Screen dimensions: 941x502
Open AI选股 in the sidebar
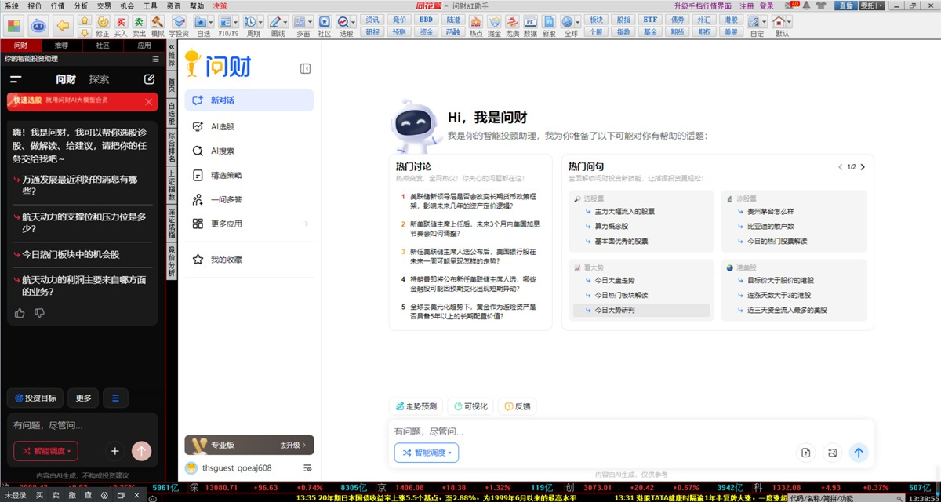click(223, 125)
